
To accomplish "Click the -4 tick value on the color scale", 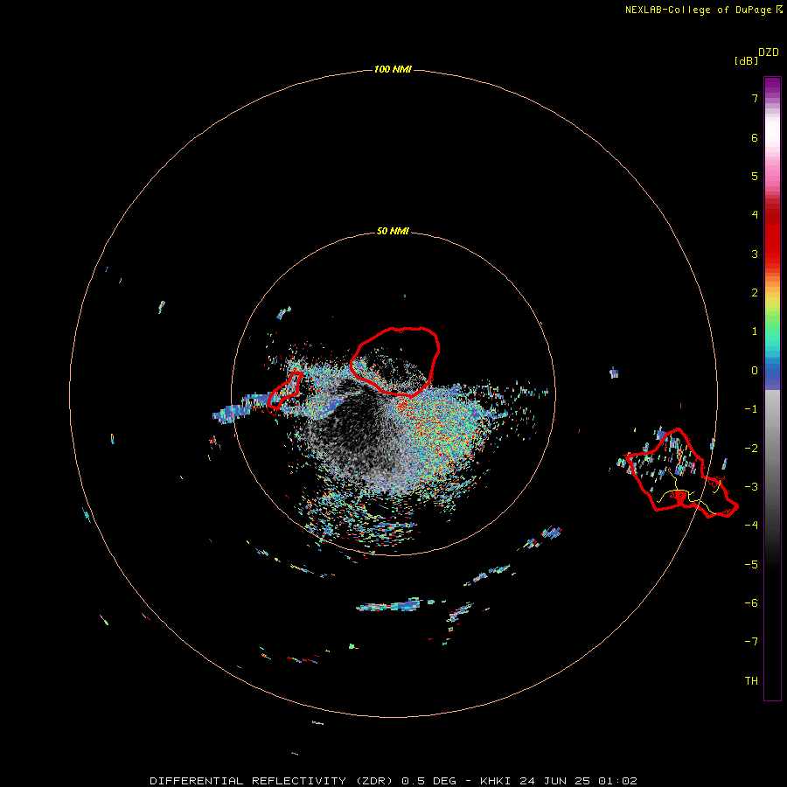I will [x=751, y=525].
